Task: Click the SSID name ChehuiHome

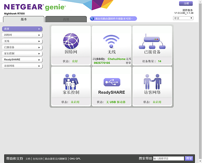Action: tap(116, 59)
